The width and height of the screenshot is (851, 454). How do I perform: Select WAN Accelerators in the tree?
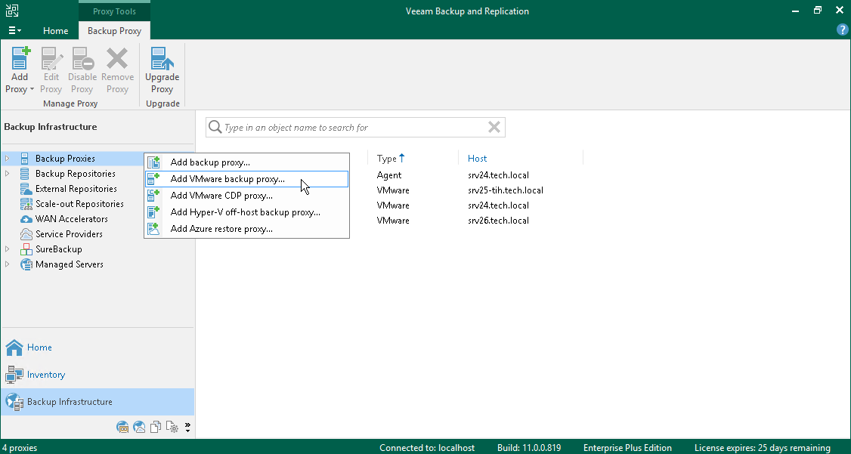[x=71, y=219]
